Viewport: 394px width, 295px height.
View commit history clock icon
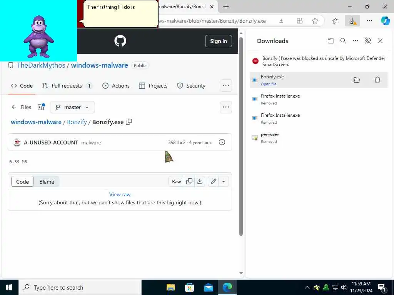pyautogui.click(x=222, y=142)
